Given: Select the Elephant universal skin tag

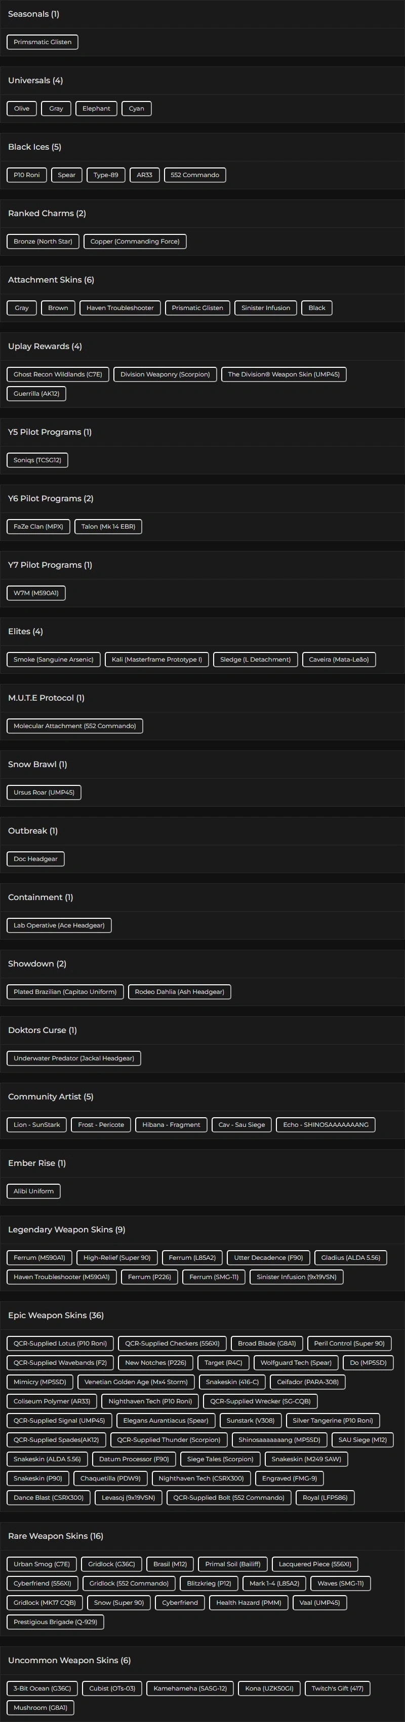Looking at the screenshot, I should coord(96,108).
